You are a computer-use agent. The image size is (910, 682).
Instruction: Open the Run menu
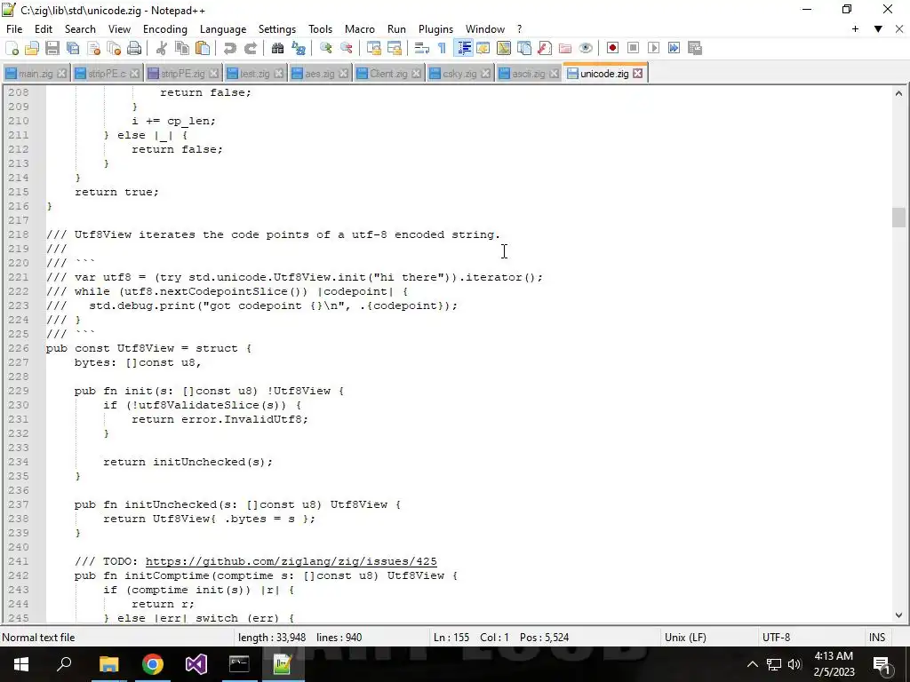[397, 29]
